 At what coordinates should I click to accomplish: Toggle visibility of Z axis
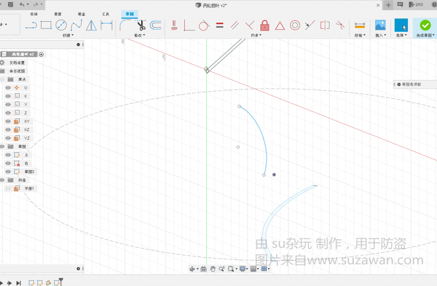(x=8, y=113)
